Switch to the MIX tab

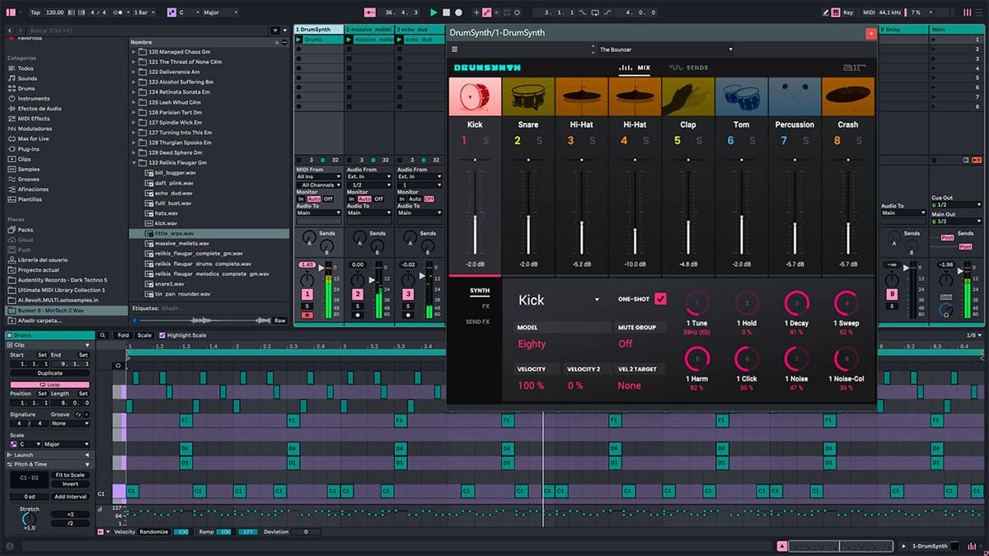click(634, 68)
